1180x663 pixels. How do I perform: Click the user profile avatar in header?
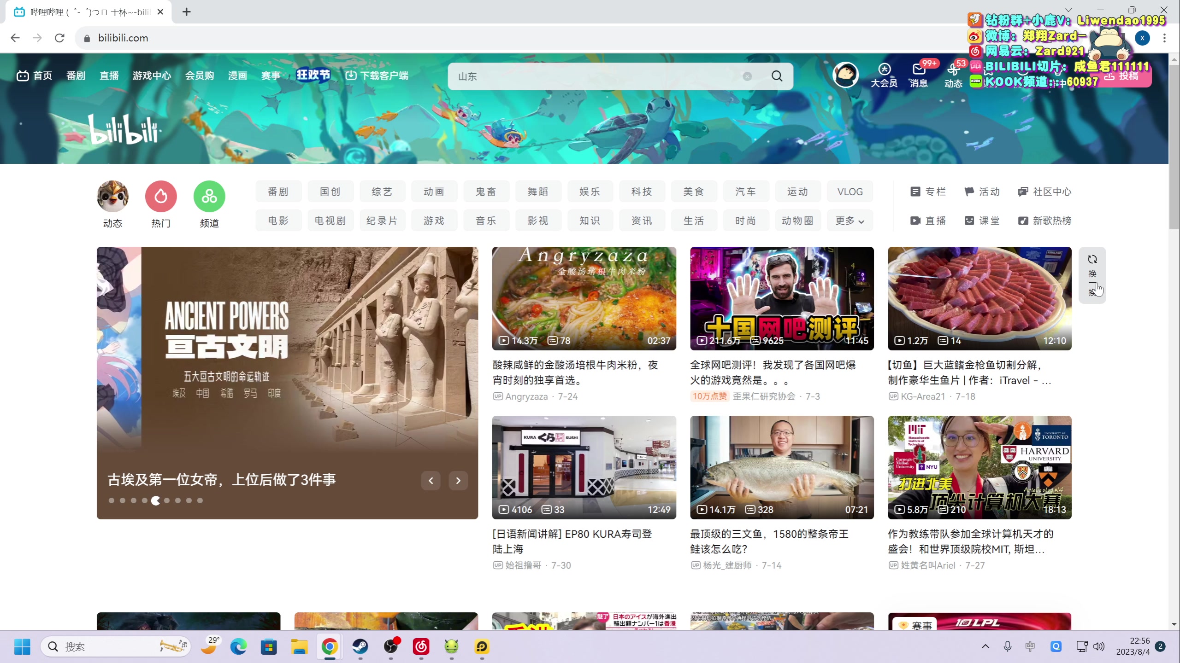845,75
